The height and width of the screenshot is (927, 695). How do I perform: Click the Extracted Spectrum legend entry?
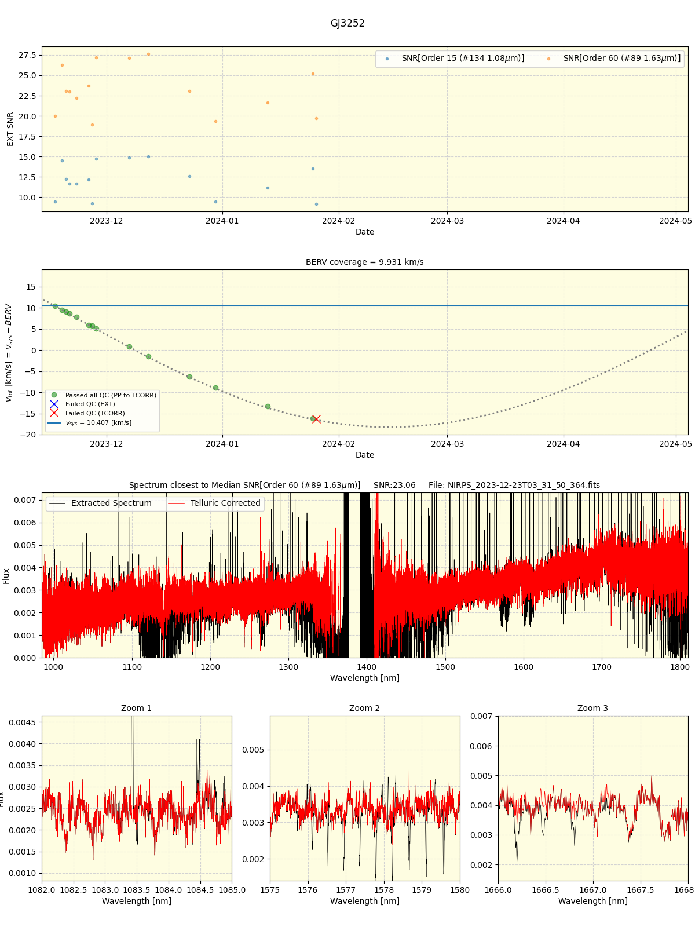pyautogui.click(x=101, y=503)
